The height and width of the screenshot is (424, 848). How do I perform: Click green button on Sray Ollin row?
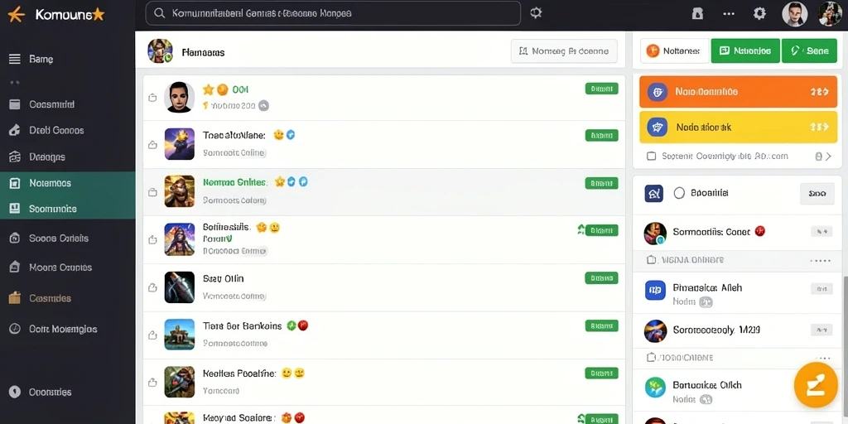click(x=601, y=278)
